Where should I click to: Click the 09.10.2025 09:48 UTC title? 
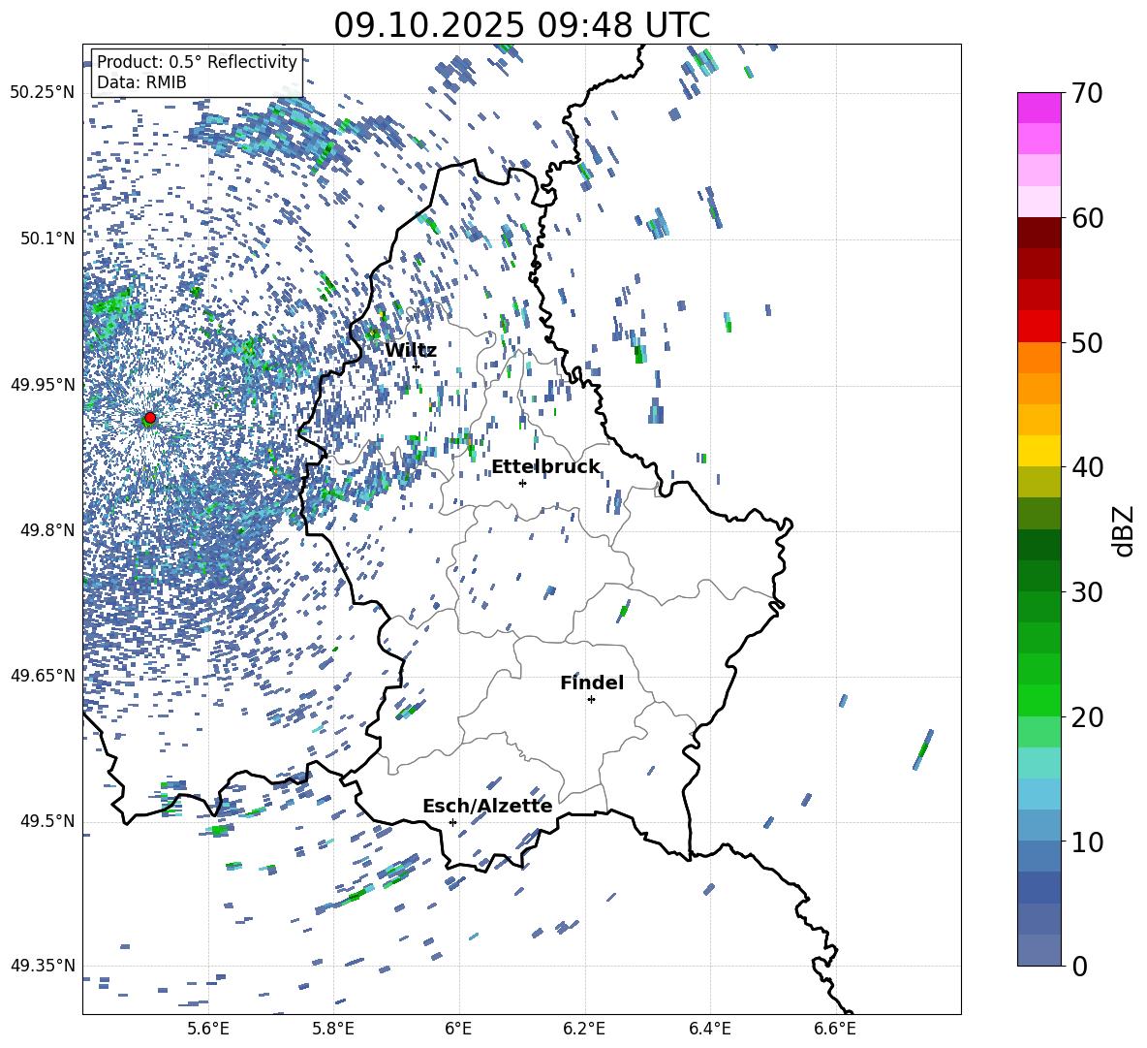[x=521, y=25]
